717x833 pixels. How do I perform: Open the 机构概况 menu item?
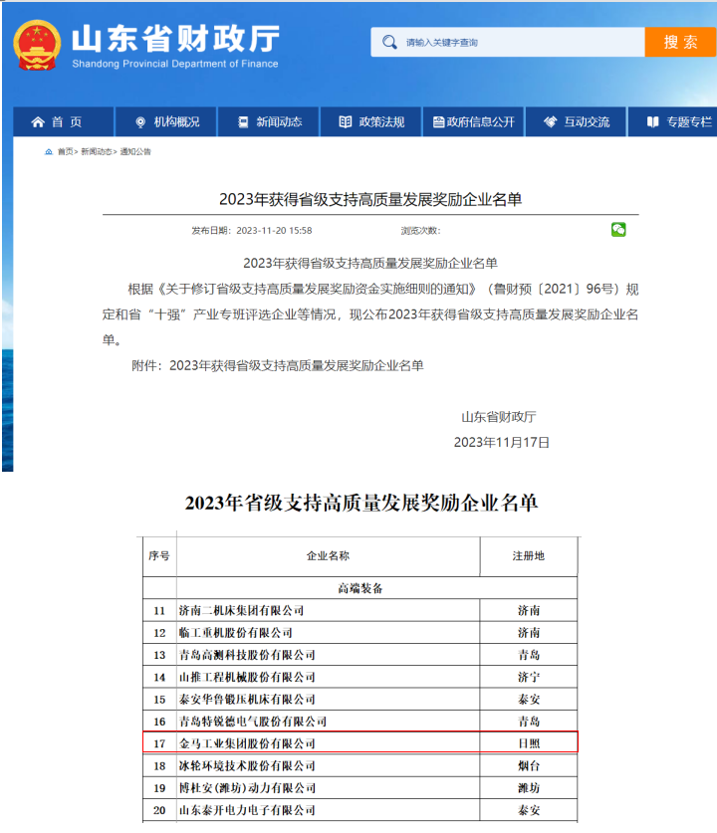(x=166, y=121)
